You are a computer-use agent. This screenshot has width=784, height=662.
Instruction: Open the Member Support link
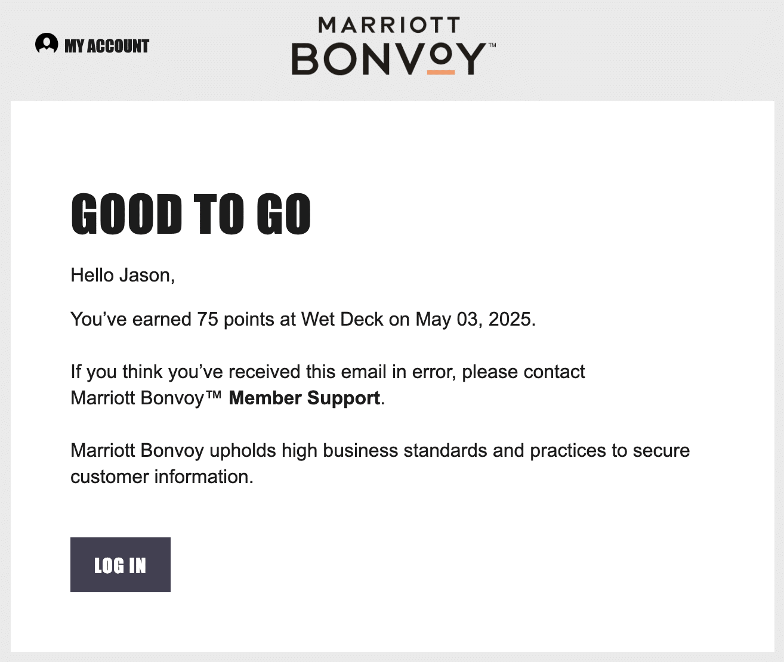coord(305,397)
